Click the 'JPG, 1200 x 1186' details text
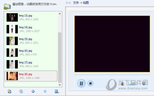The image size is (154, 96). [x=29, y=78]
